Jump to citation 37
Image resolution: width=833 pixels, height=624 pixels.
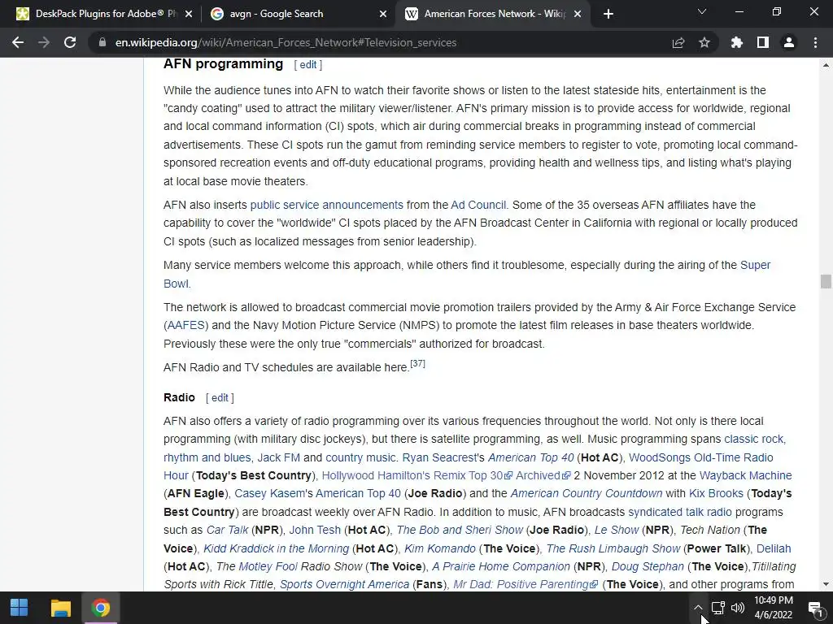(x=417, y=363)
